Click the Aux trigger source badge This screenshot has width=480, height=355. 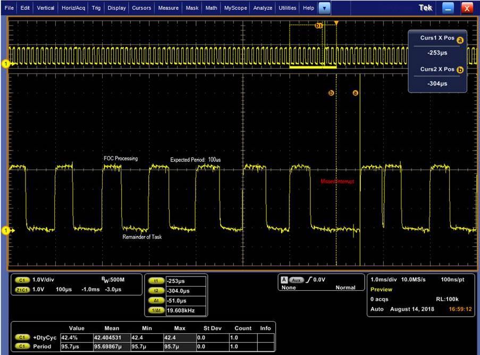296,280
